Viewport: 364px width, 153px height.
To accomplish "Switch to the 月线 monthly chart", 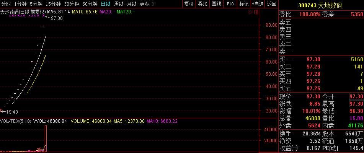I will pos(131,4).
